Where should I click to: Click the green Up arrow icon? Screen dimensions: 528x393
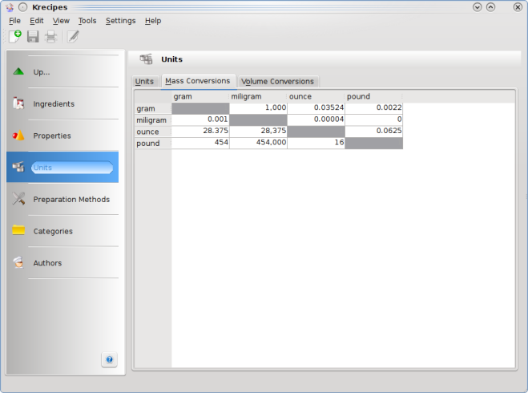[18, 71]
